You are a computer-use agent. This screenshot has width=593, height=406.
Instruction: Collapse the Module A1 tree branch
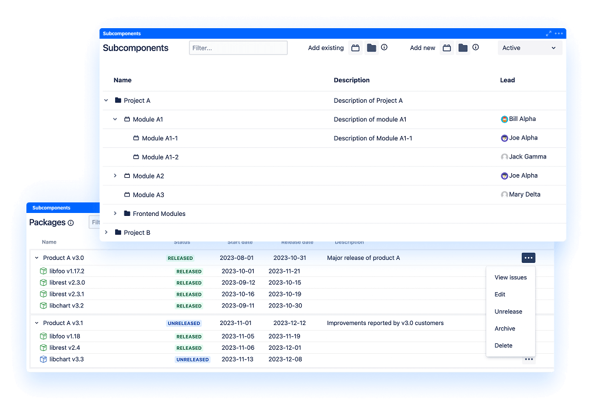[x=115, y=119]
